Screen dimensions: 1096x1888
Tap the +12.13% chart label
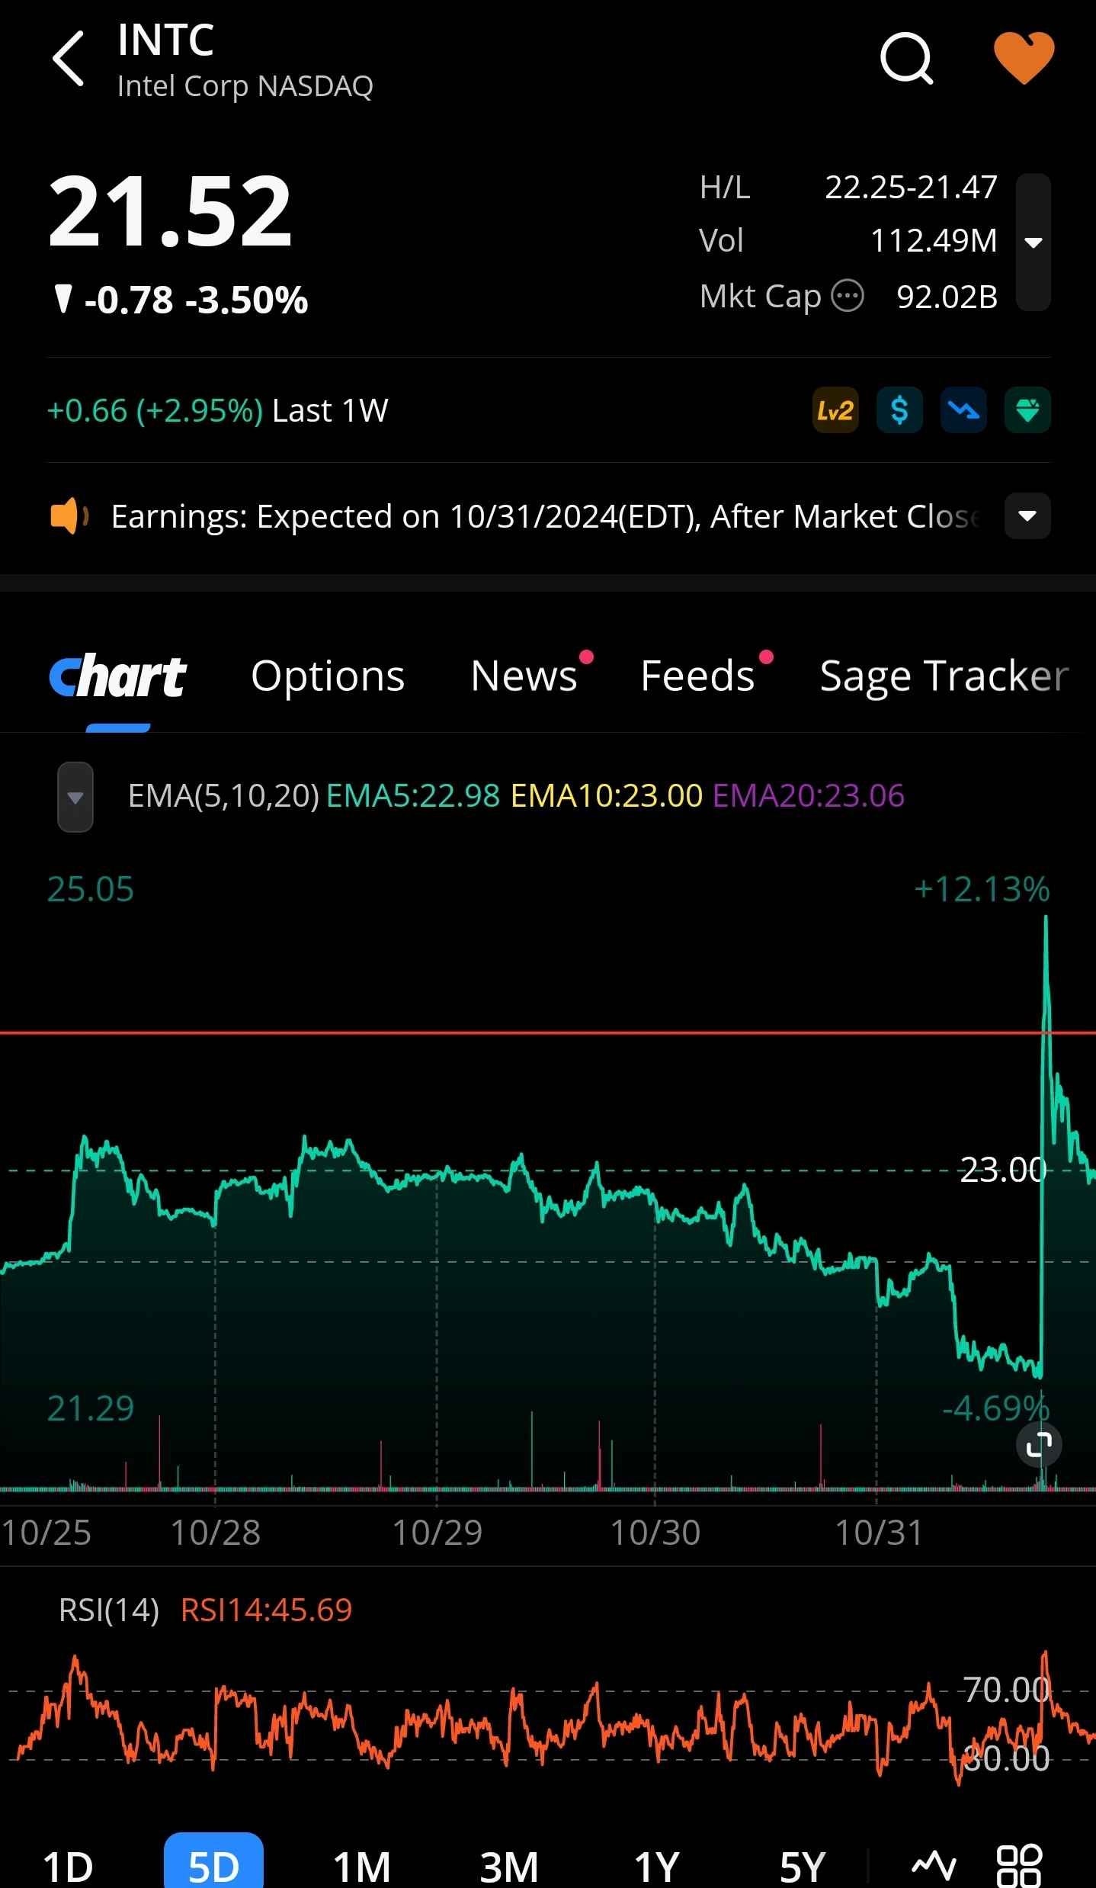982,890
